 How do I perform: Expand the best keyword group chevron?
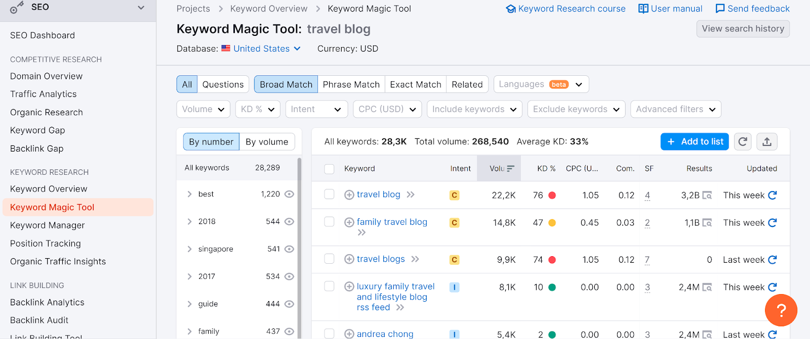pyautogui.click(x=189, y=194)
